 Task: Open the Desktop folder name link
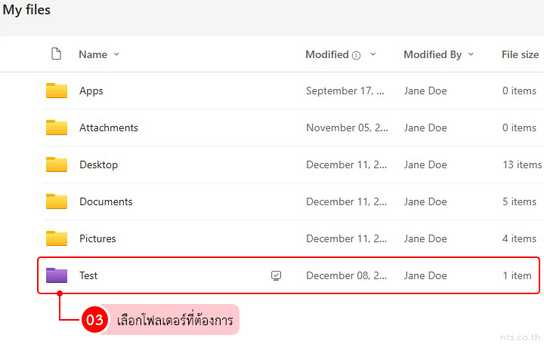click(x=98, y=164)
